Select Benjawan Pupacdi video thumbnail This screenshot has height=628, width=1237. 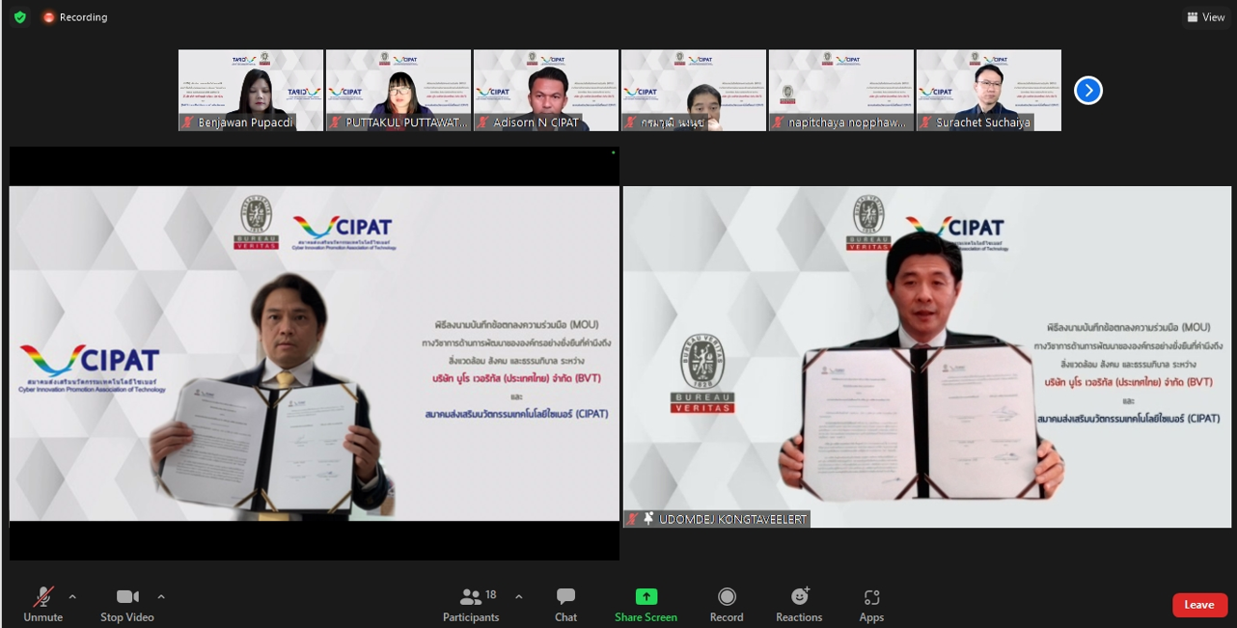251,91
